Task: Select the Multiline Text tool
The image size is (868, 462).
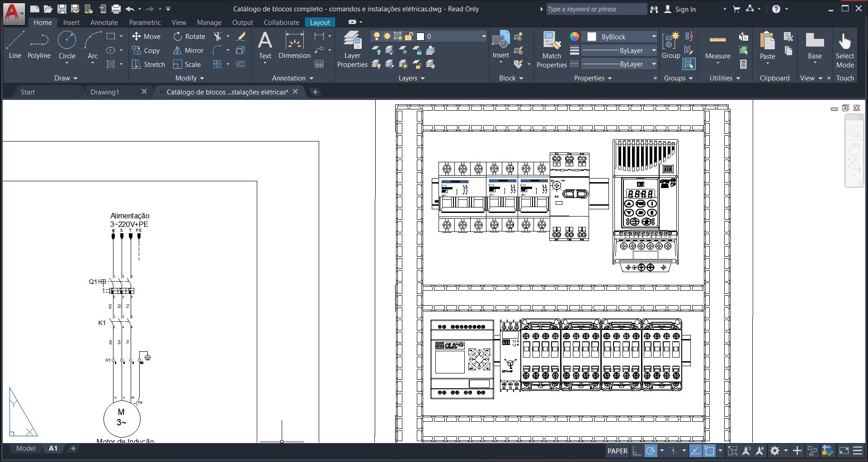Action: point(265,45)
